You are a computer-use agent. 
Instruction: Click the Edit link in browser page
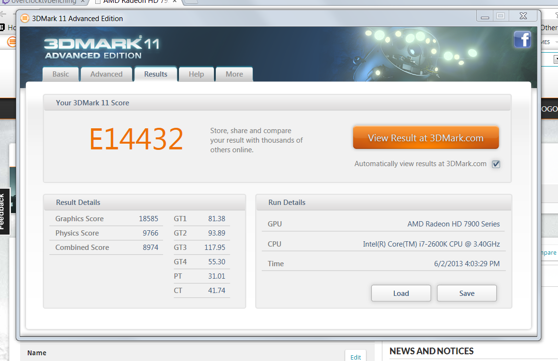(356, 357)
